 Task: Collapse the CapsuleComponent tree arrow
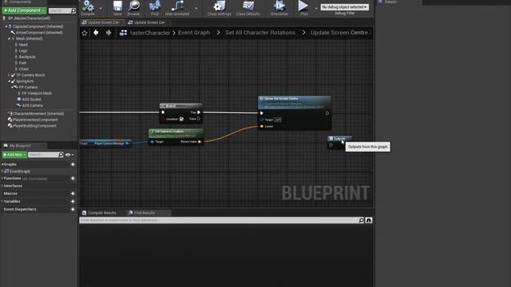[6, 26]
